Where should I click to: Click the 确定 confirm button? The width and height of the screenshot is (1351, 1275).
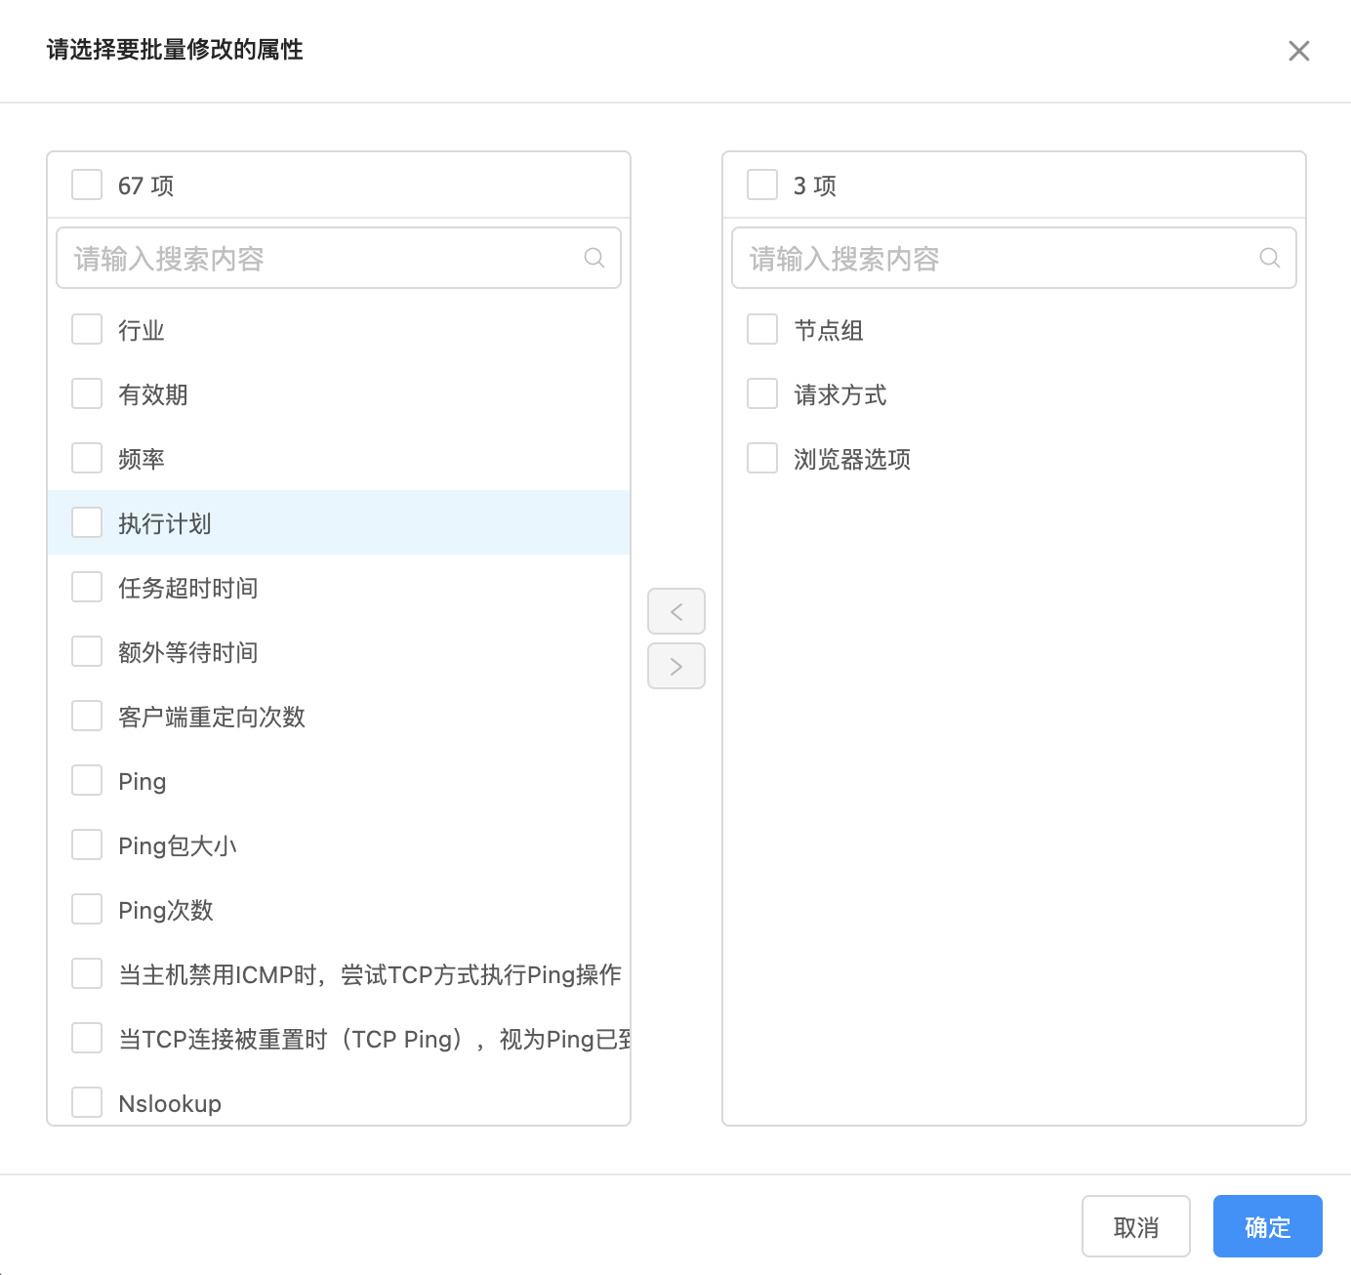[1267, 1226]
